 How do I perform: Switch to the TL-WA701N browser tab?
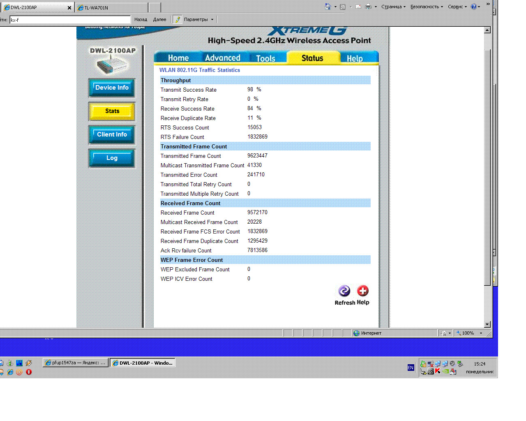coord(112,7)
